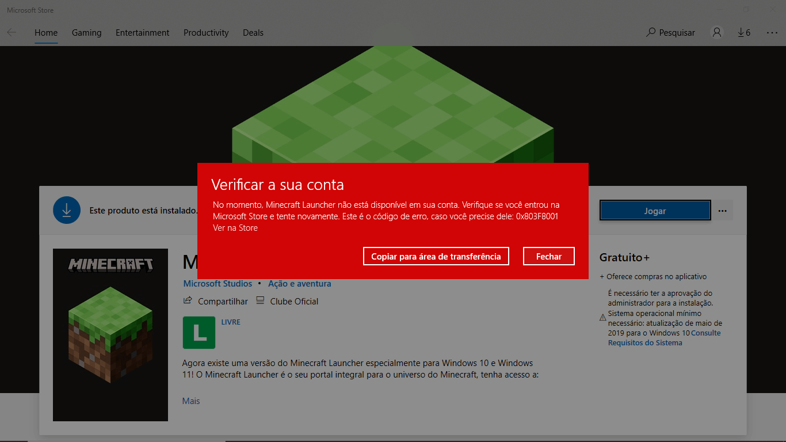
Task: Click the Compartilhar share icon
Action: tap(188, 300)
